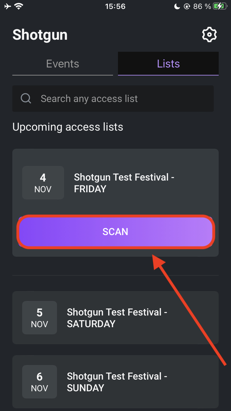This screenshot has height=411, width=231.
Task: Tap the 6 NOV date badge
Action: (39, 382)
